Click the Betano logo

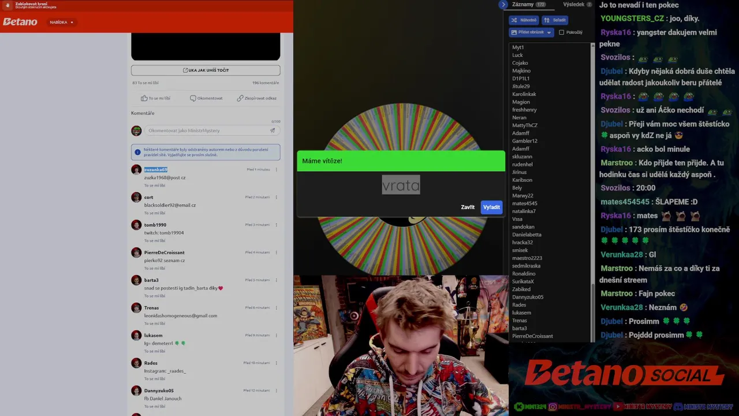20,22
